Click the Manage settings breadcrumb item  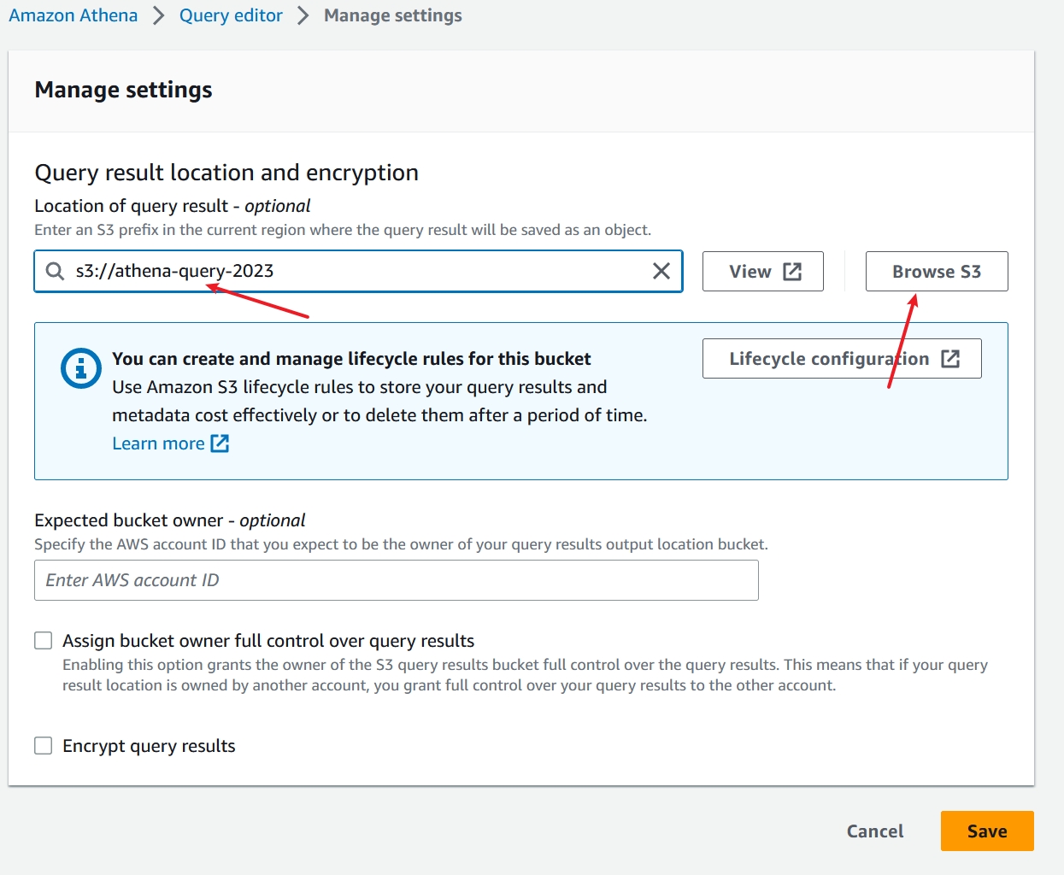click(392, 15)
